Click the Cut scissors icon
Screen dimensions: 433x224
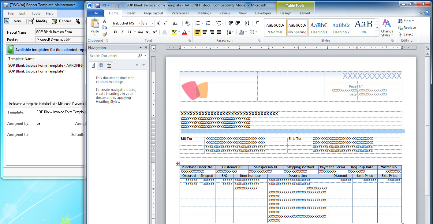[x=105, y=21]
